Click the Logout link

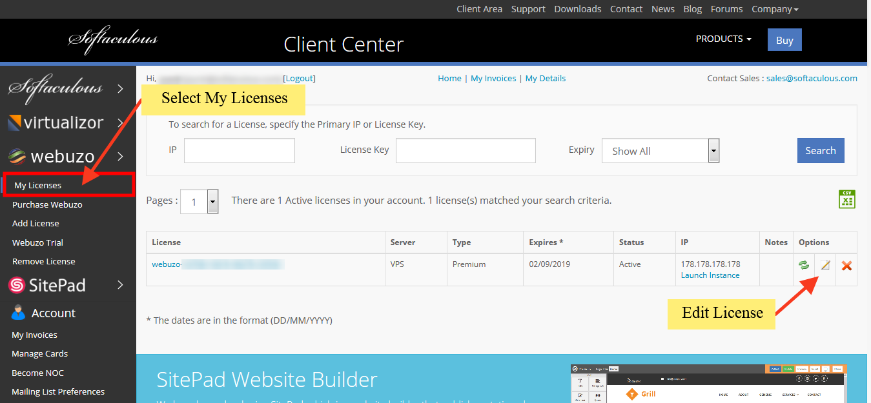point(299,78)
